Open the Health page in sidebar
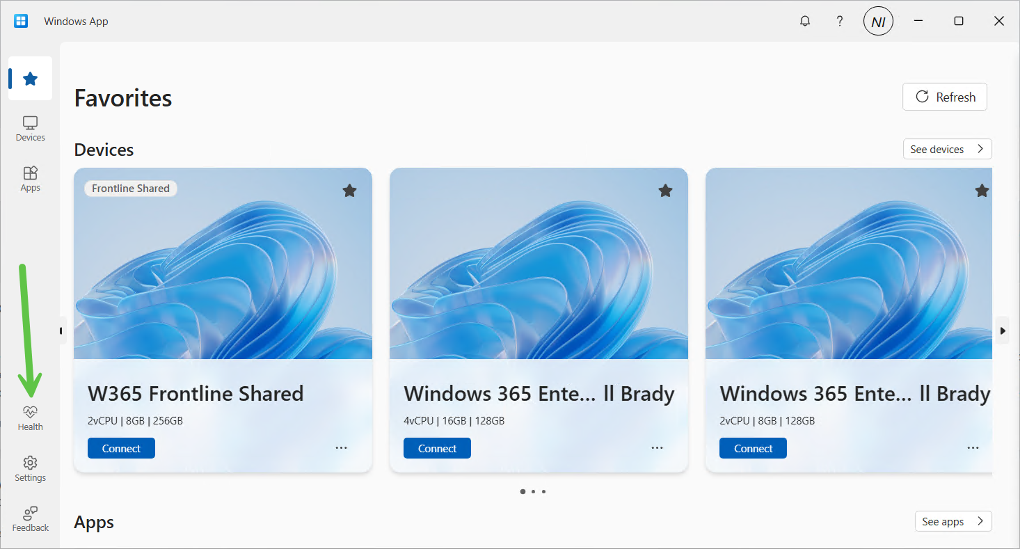 pos(30,418)
